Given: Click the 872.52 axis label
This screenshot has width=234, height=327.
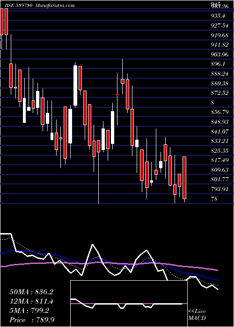Looking at the screenshot, I should 220,93.
